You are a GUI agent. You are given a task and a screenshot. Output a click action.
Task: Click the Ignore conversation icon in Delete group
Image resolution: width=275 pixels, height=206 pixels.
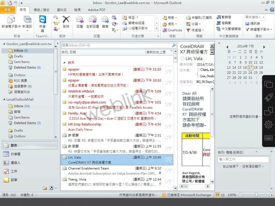click(56, 17)
